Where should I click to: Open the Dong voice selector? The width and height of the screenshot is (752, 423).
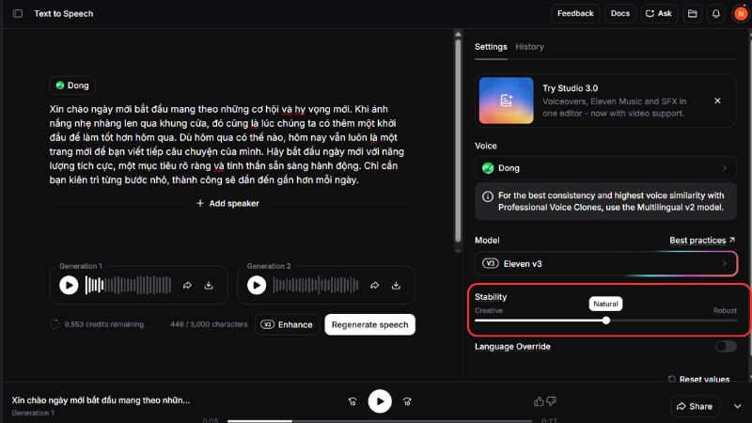click(x=605, y=168)
